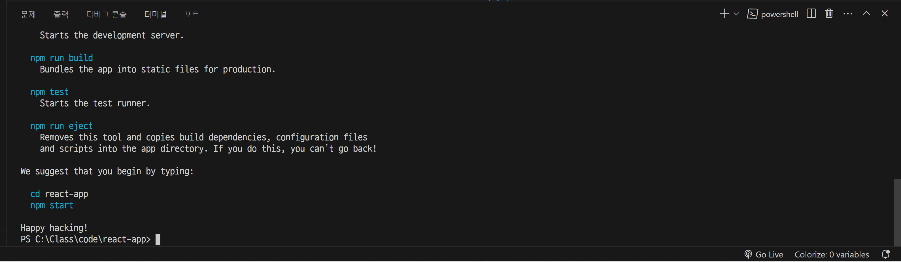Start Go Live server from status bar
Screen dimensions: 901x262
[x=764, y=254]
